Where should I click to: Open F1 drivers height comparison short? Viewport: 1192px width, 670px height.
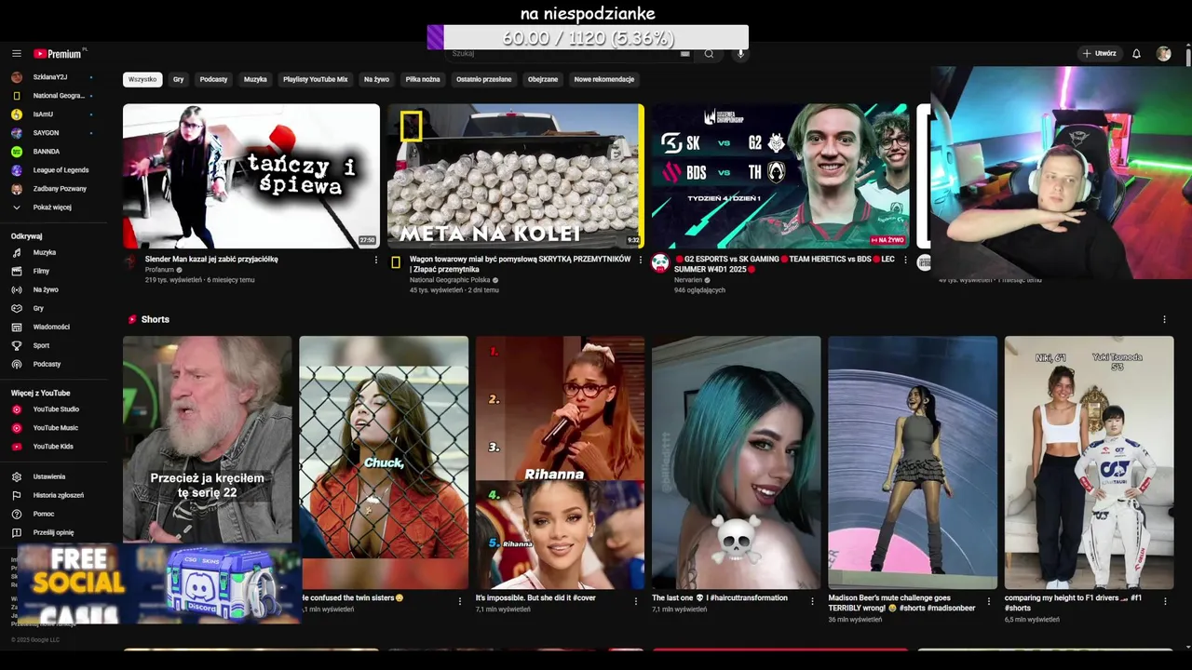pos(1090,462)
